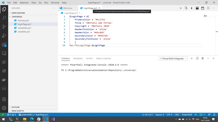Click errors and warnings count in status bar
Image resolution: width=218 pixels, height=122 pixels.
(12, 114)
